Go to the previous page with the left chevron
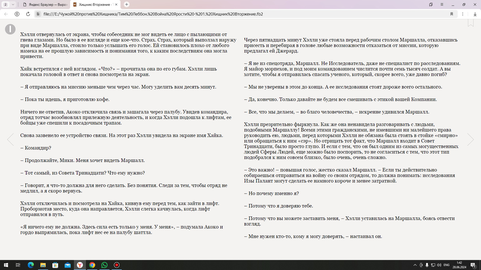Image resolution: width=481 pixels, height=270 pixels. click(10, 139)
